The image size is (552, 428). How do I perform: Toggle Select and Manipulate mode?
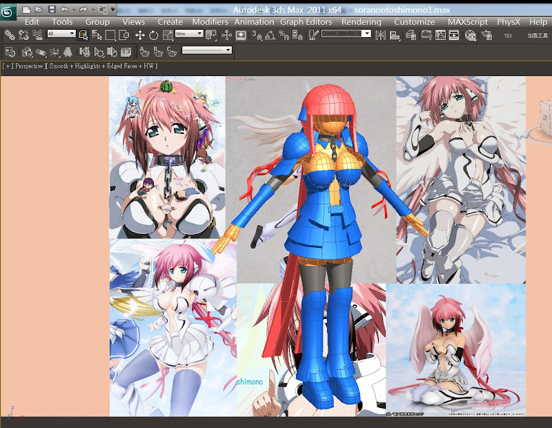click(x=226, y=35)
